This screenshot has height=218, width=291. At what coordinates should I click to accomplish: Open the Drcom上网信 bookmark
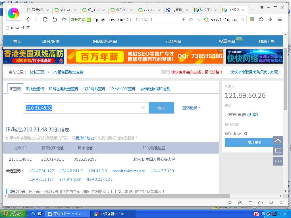18,28
